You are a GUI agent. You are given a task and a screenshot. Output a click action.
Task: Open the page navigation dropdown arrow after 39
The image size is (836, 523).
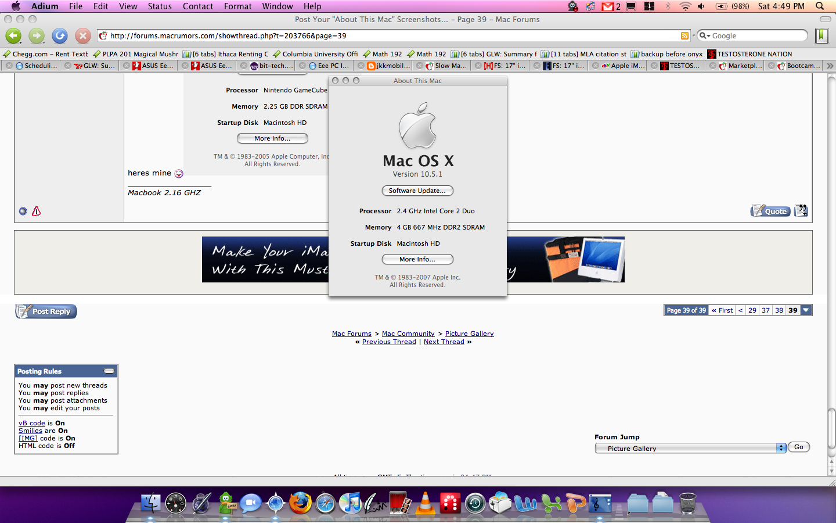806,310
